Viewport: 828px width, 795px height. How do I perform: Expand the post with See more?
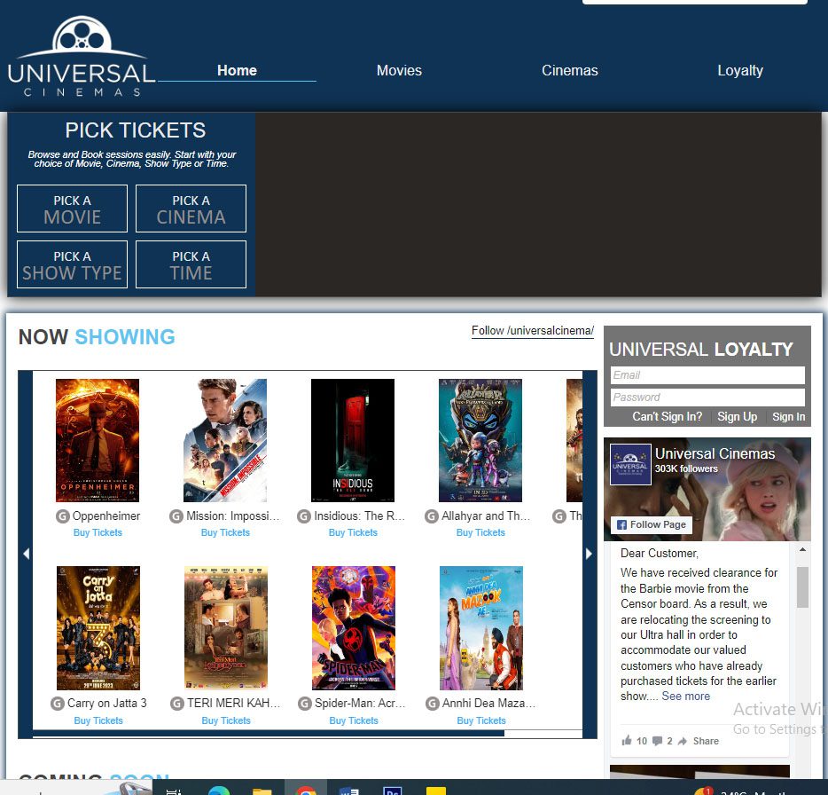(686, 697)
